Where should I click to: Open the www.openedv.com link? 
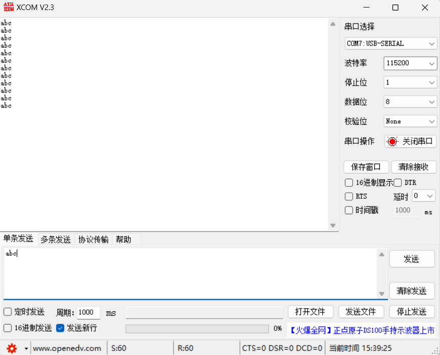[67, 347]
